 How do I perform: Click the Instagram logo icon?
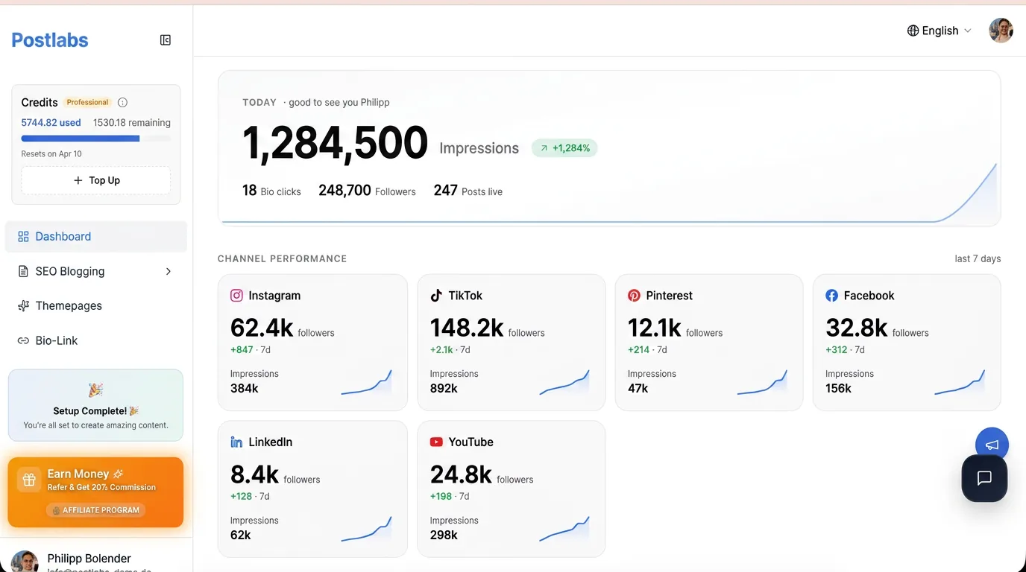236,296
